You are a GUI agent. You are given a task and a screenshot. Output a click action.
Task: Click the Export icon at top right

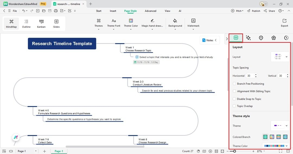coord(284,23)
